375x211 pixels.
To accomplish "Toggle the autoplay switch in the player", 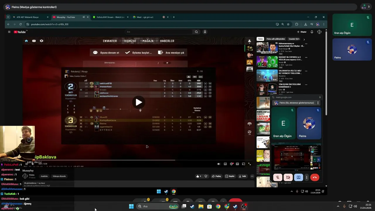I will pyautogui.click(x=219, y=164).
